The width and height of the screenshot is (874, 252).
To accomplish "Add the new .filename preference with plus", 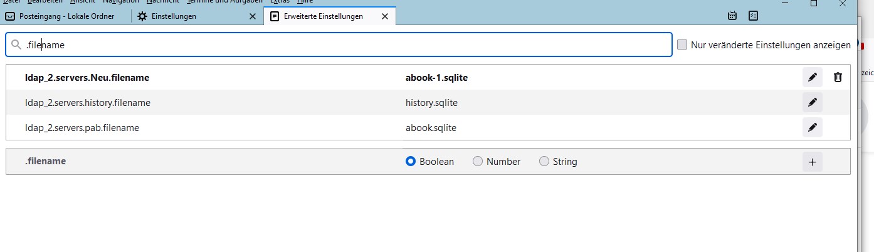I will [813, 162].
